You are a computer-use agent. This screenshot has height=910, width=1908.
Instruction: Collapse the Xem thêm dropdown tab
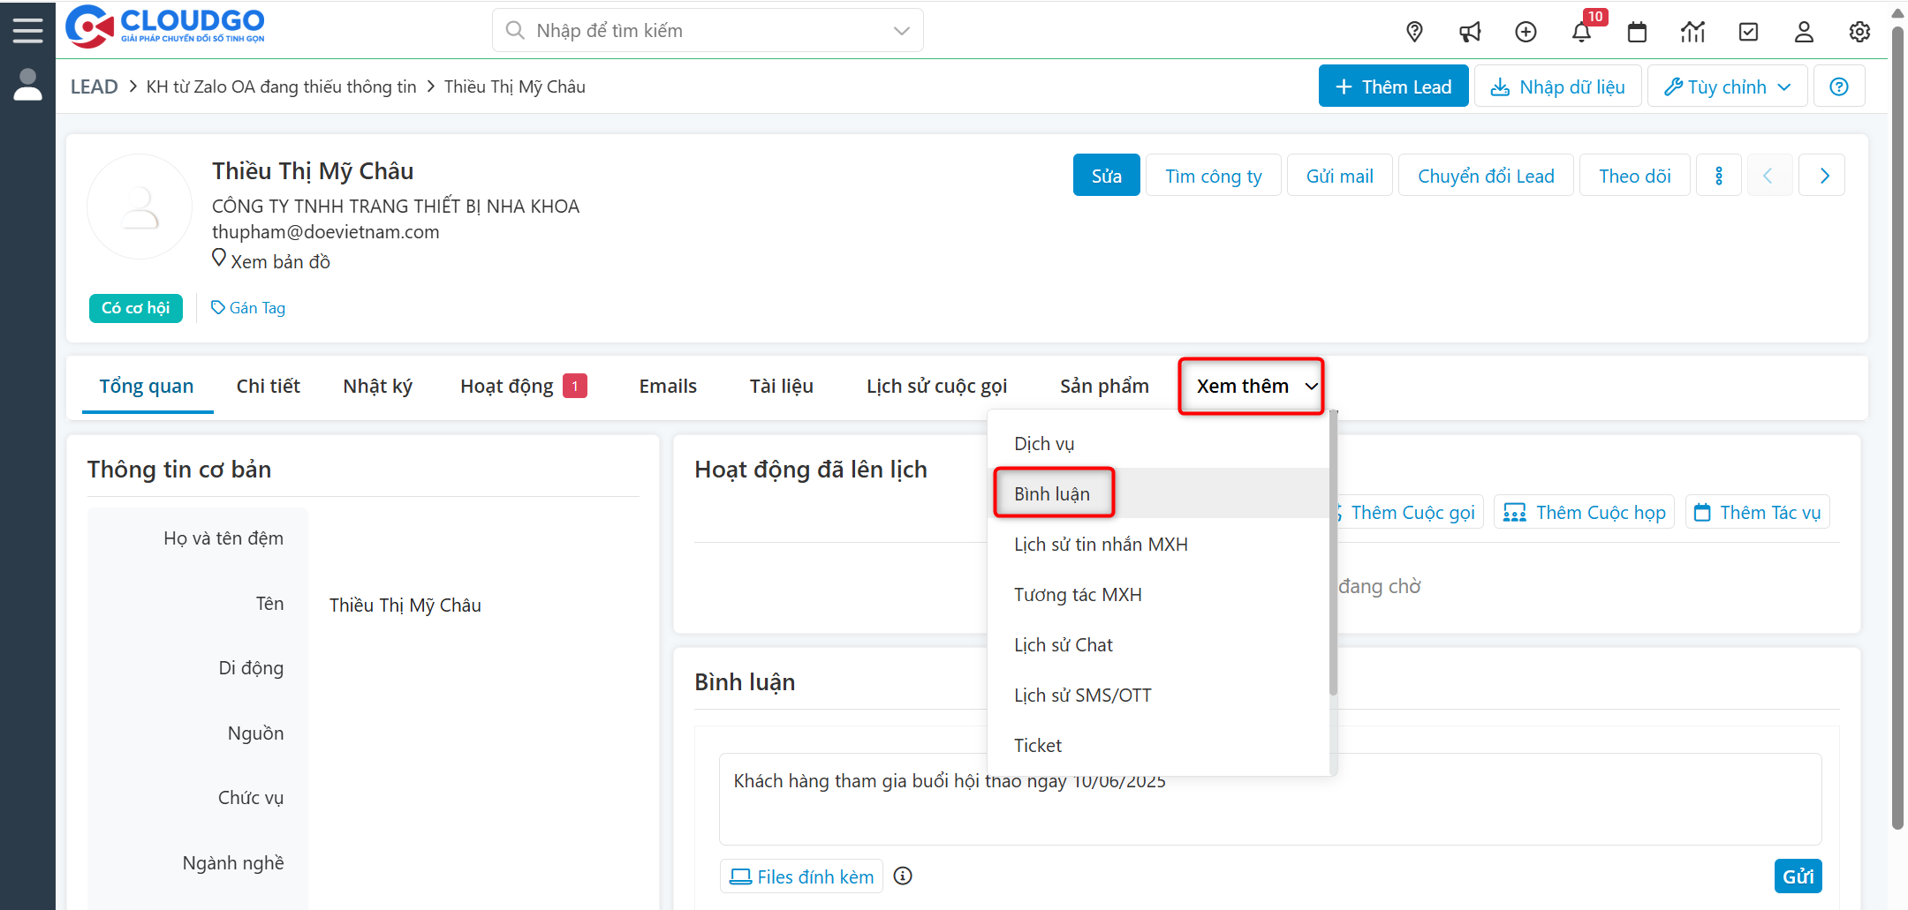click(1251, 386)
